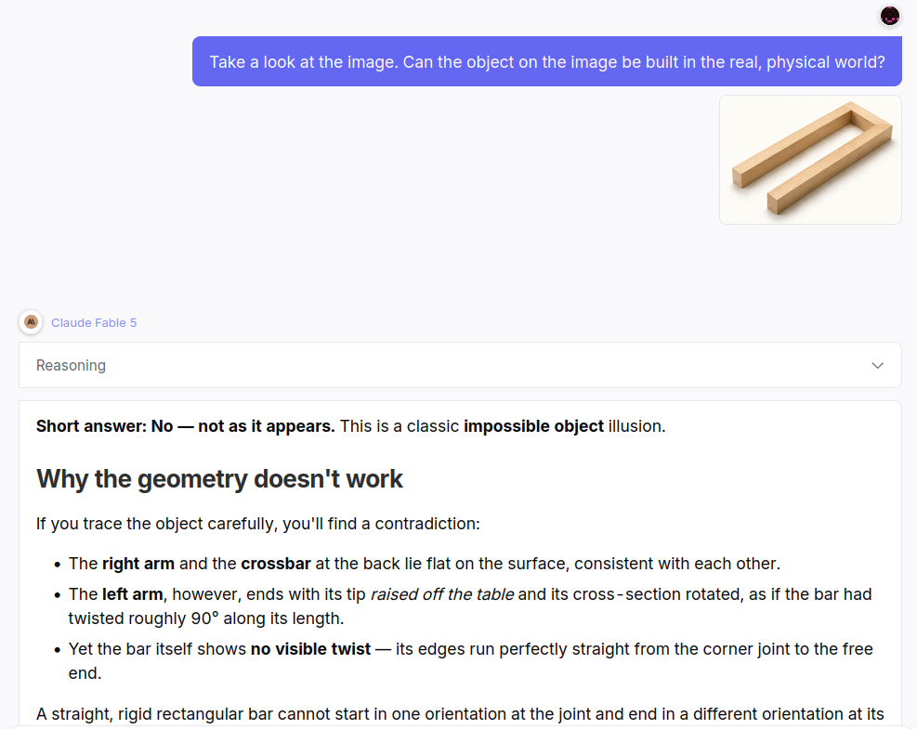This screenshot has height=729, width=917.
Task: Click the bold 'Short answer: No' text
Action: click(x=105, y=426)
